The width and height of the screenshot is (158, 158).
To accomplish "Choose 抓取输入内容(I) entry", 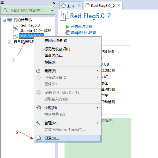I will pyautogui.click(x=68, y=99).
